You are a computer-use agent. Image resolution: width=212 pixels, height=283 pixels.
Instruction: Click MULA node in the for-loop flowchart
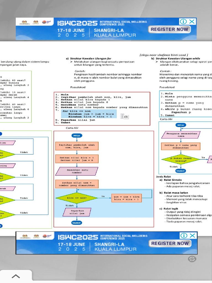pyautogui.click(x=77, y=135)
